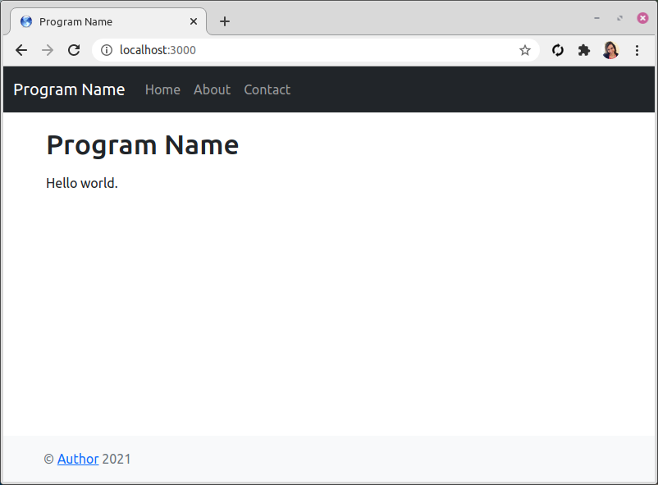Viewport: 658px width, 485px height.
Task: Close the browser window with pink X
Action: tap(642, 18)
